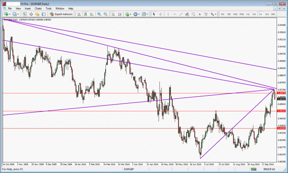The image size is (288, 173).
Task: Open the Insert menu
Action: tap(28, 8)
